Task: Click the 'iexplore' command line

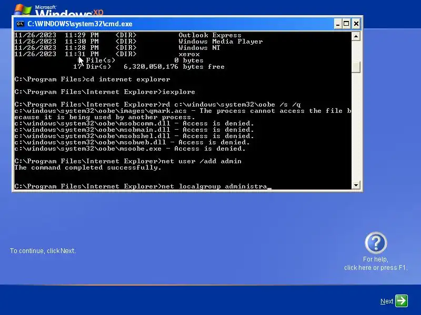Action: [105, 92]
